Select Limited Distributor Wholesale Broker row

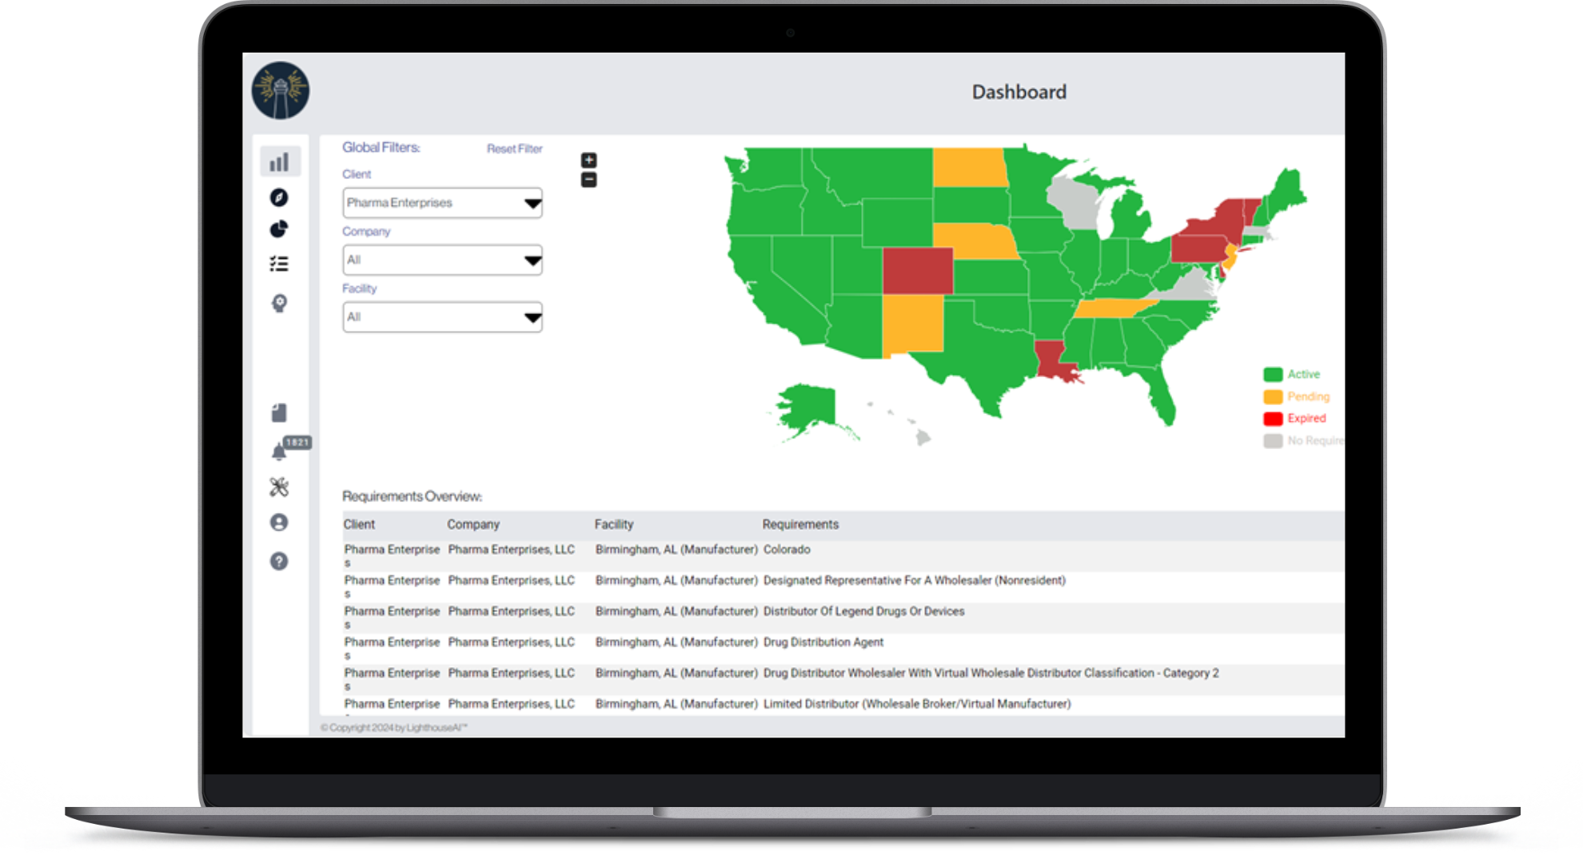tap(843, 706)
